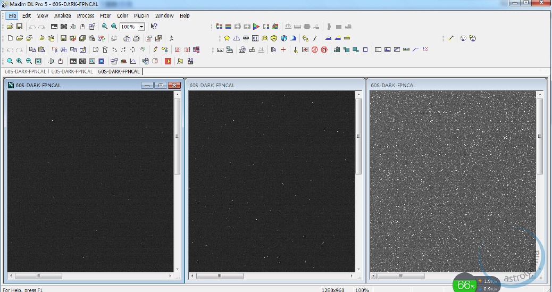The height and width of the screenshot is (292, 552).
Task: Switch to the first 60S-DARK-FPNCAL tab
Action: point(25,71)
